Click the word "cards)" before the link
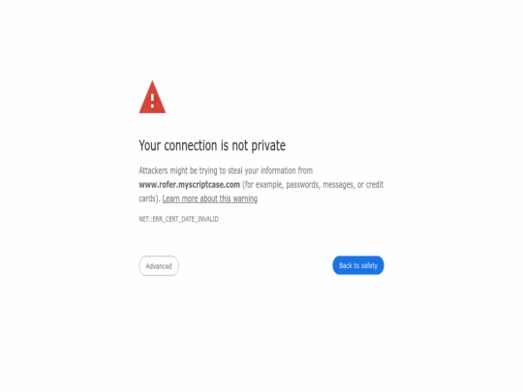This screenshot has height=392, width=523. pos(149,198)
